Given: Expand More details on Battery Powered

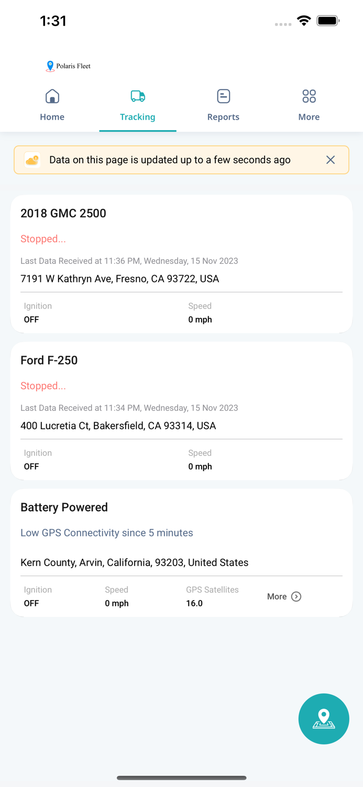Looking at the screenshot, I should click(277, 597).
